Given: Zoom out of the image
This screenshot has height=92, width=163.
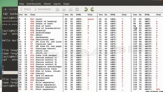Looking at the screenshot, I should point(64,9).
